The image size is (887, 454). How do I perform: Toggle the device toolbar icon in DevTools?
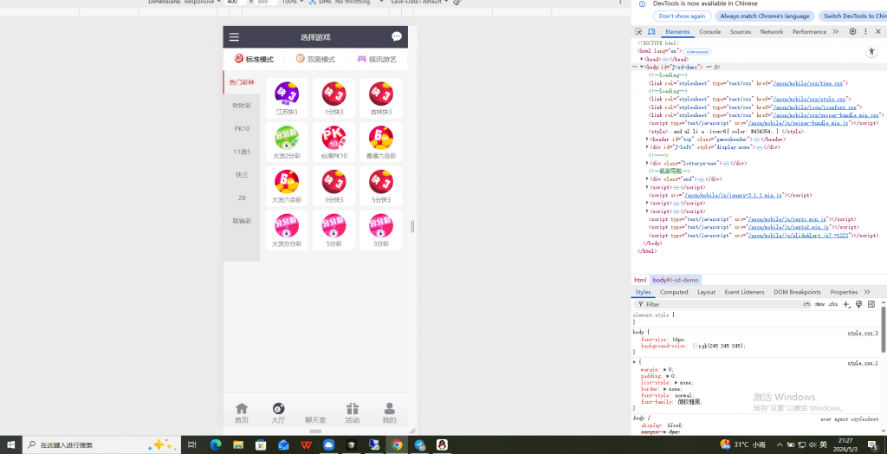[651, 32]
